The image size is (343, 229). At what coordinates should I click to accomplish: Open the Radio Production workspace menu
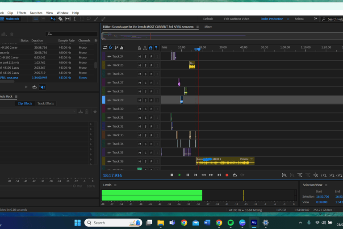[288, 19]
